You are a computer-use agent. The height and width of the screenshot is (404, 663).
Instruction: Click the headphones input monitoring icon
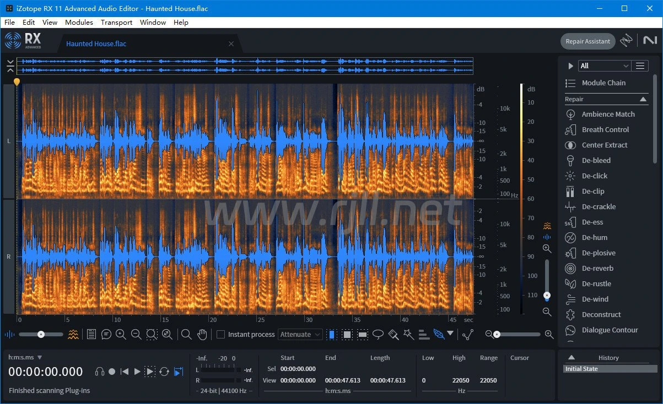tap(100, 372)
